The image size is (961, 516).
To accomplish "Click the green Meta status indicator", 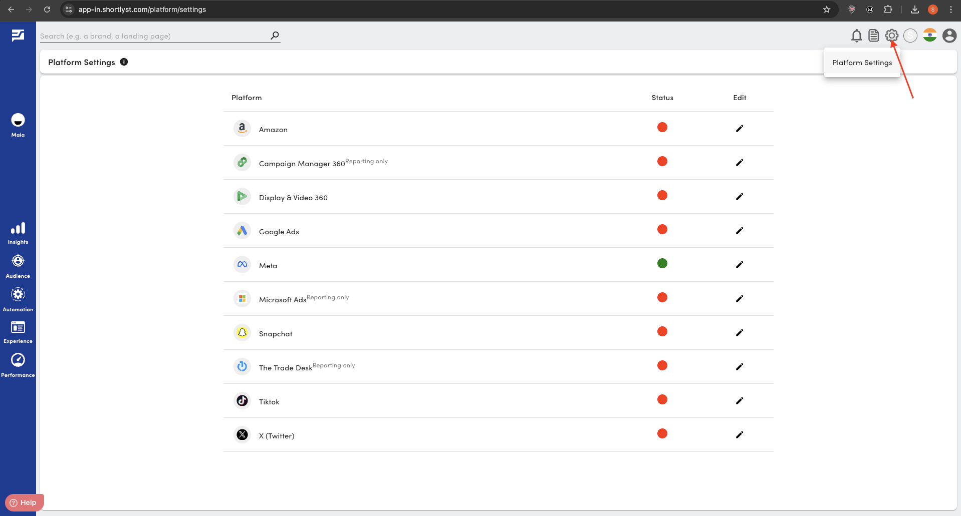I will tap(662, 263).
